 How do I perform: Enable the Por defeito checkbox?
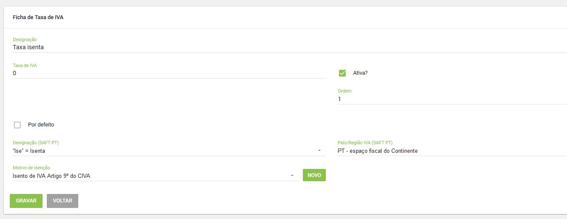[17, 125]
